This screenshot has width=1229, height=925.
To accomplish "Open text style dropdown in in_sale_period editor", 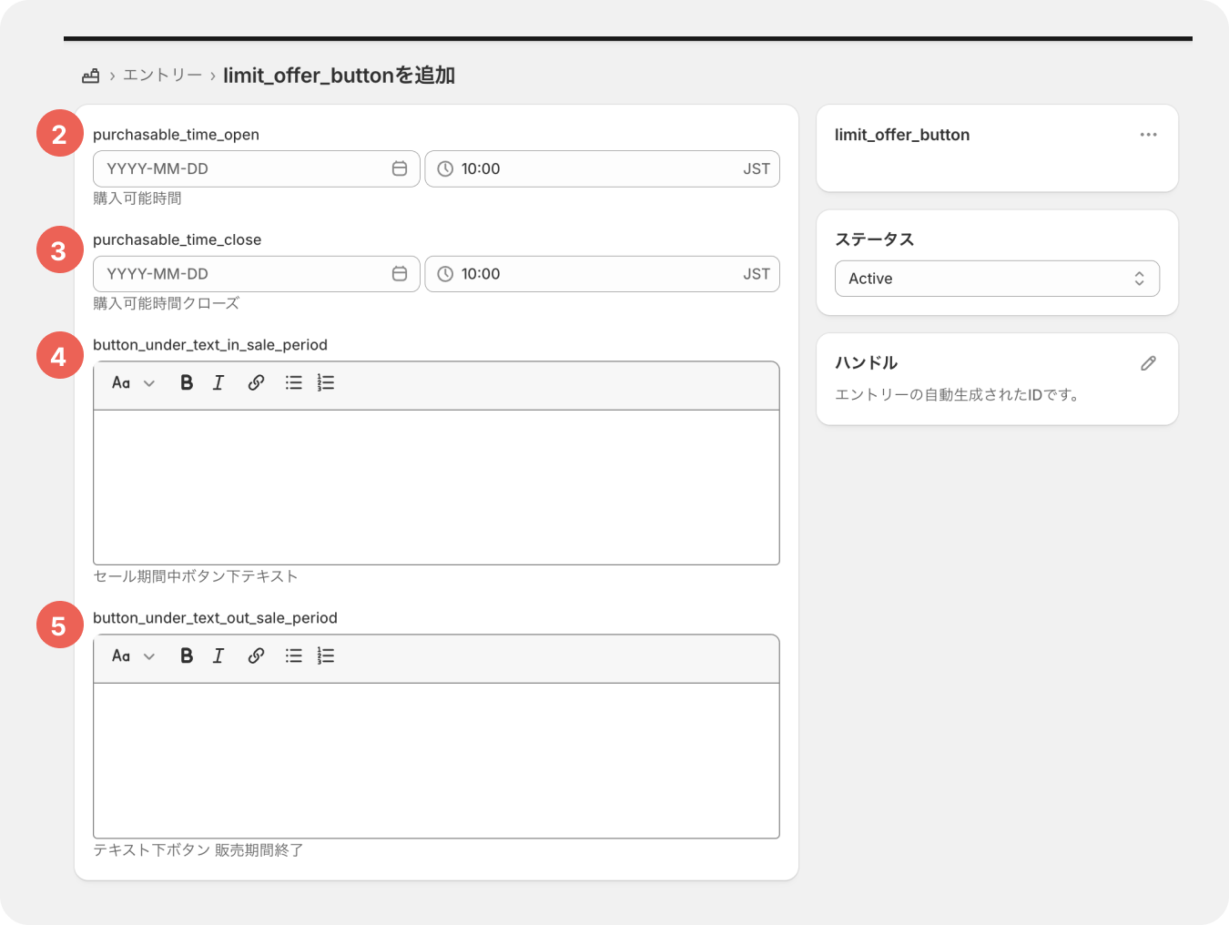I will (133, 383).
